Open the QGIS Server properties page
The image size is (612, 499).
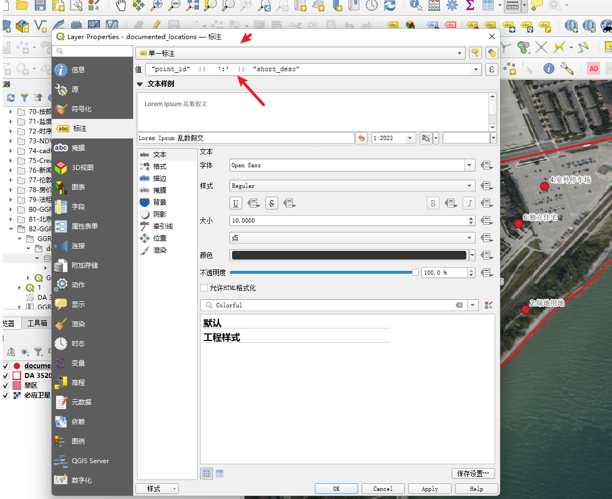92,461
